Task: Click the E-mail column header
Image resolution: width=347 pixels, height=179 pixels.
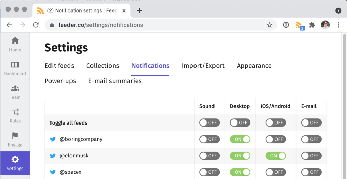Action: (309, 106)
